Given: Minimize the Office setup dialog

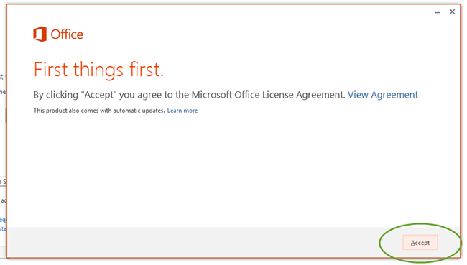Looking at the screenshot, I should 438,12.
